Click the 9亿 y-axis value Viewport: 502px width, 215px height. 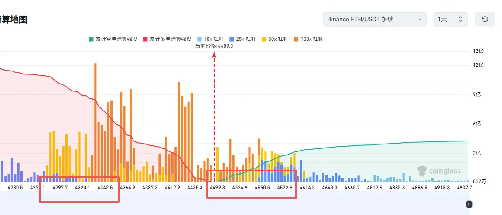pos(477,94)
